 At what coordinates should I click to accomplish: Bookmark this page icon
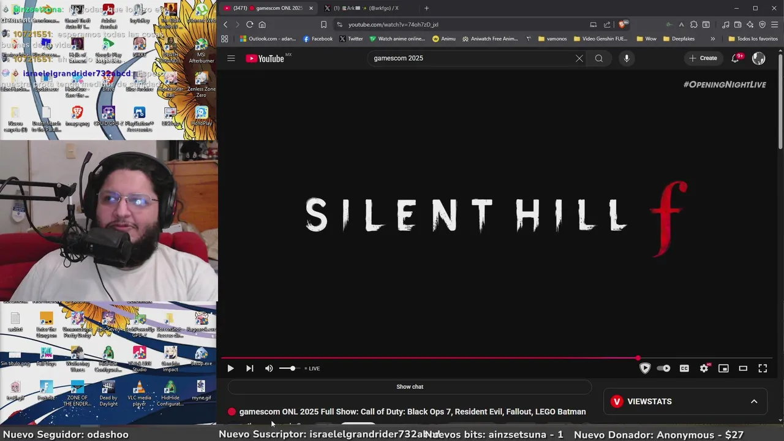coord(323,24)
